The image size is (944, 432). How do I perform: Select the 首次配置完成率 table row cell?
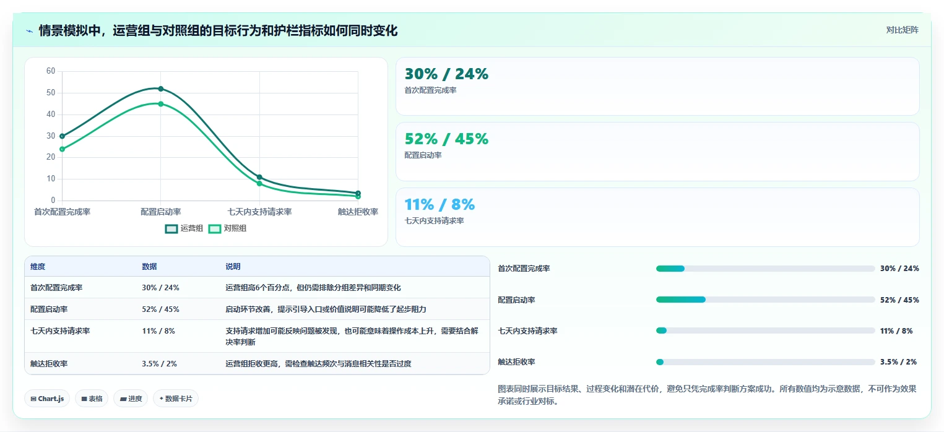coord(56,288)
